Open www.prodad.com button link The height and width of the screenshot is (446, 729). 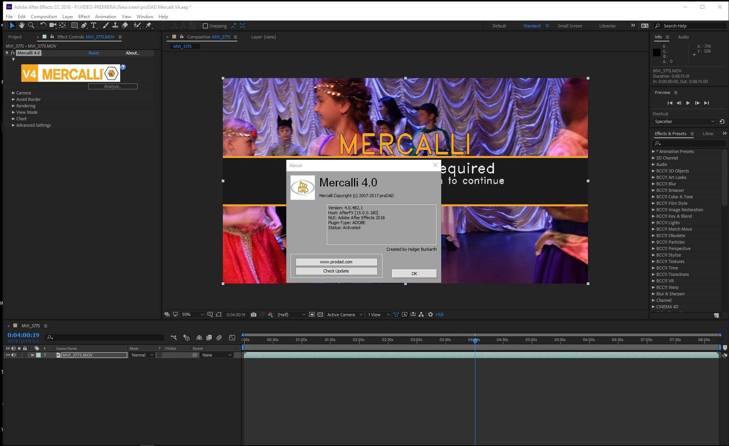pos(336,262)
